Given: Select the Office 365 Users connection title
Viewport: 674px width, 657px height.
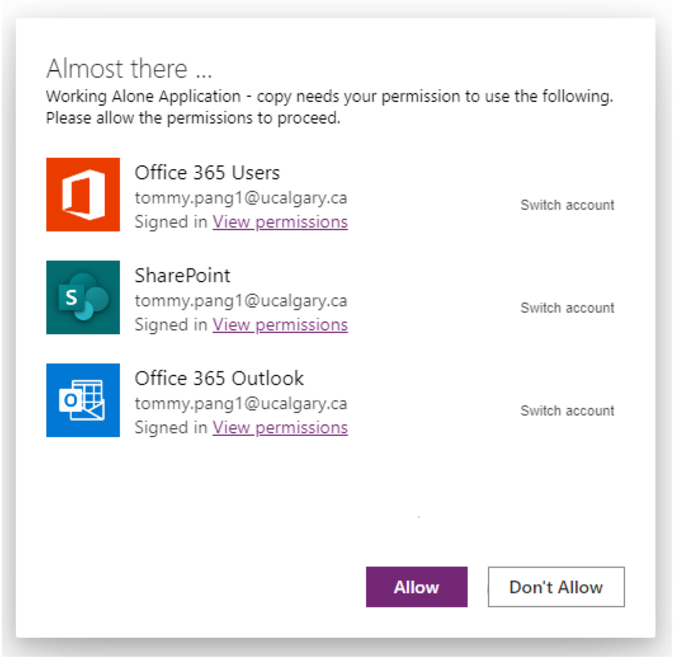Looking at the screenshot, I should 207,173.
